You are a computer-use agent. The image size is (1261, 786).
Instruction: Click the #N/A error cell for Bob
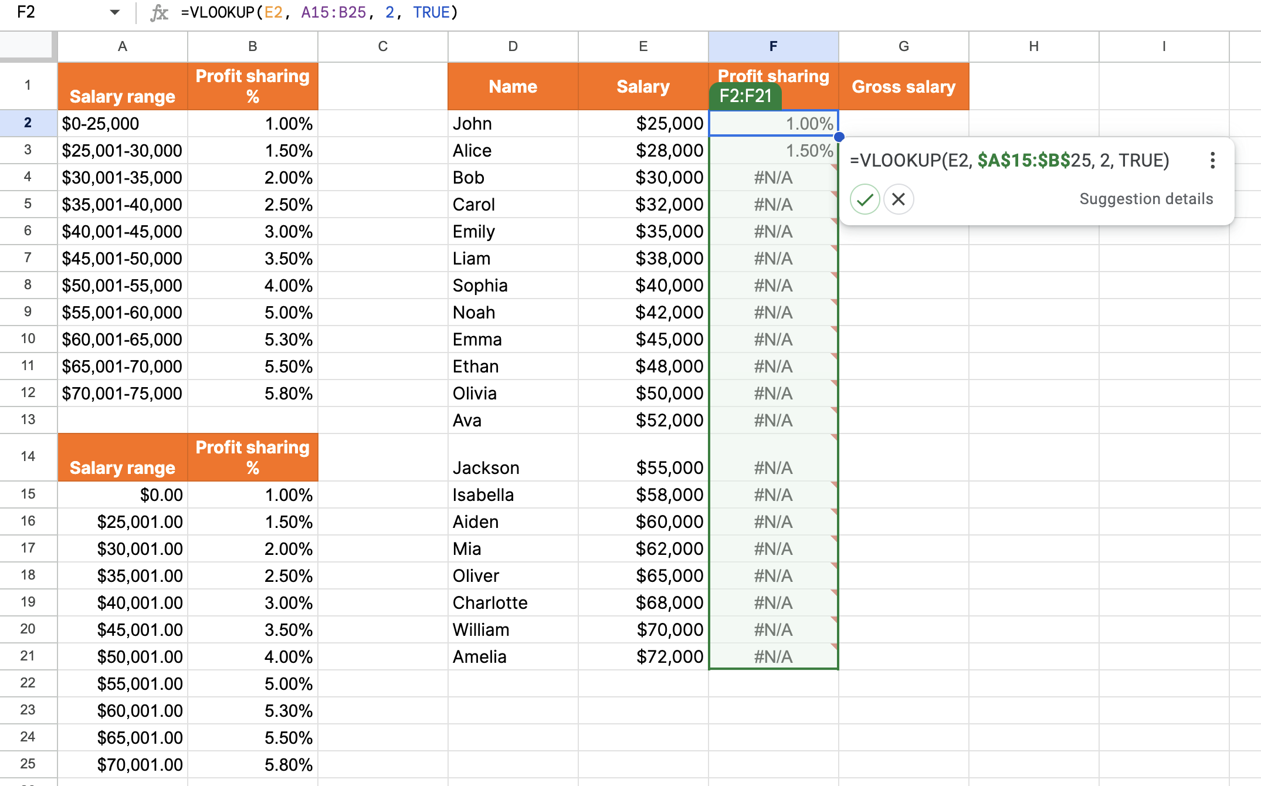773,177
